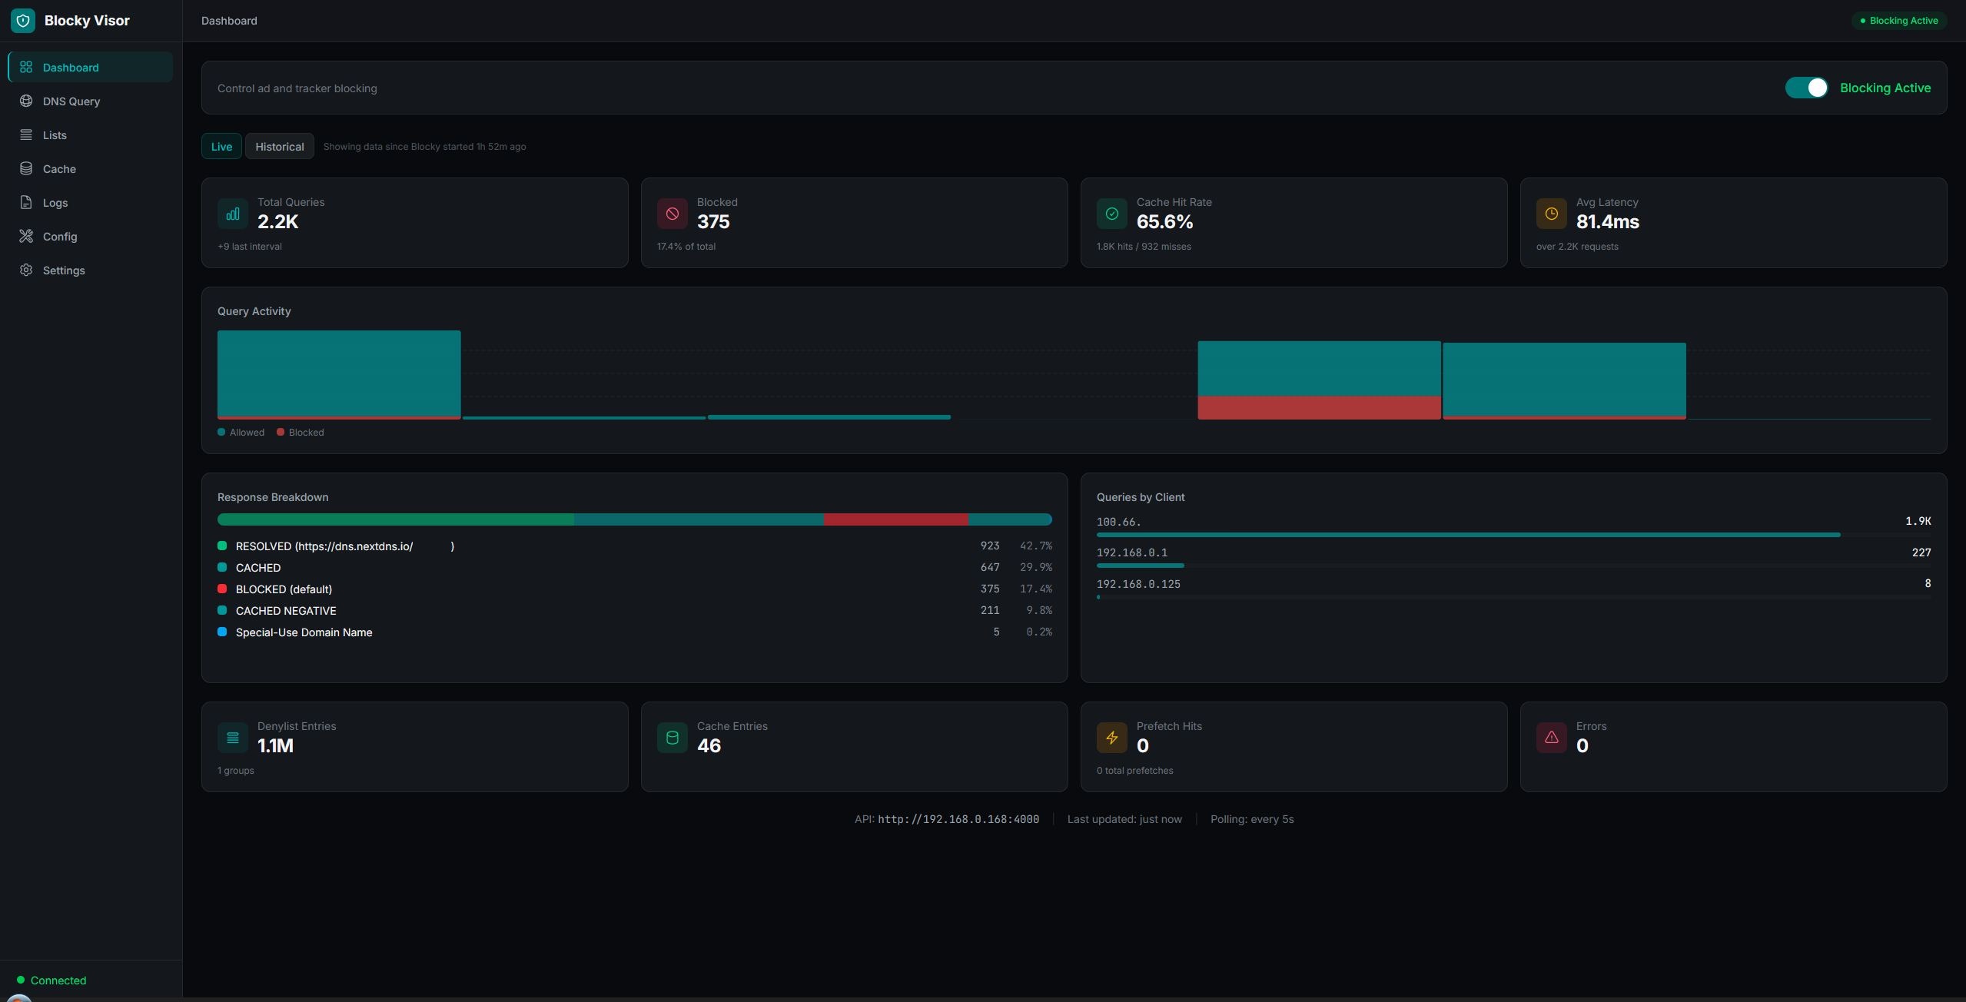The width and height of the screenshot is (1966, 1002).
Task: Toggle the Blocking Active switch off
Action: click(x=1806, y=88)
